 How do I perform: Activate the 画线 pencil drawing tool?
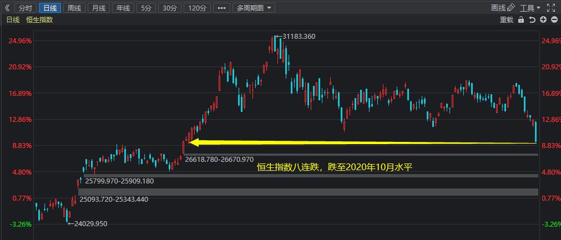503,8
